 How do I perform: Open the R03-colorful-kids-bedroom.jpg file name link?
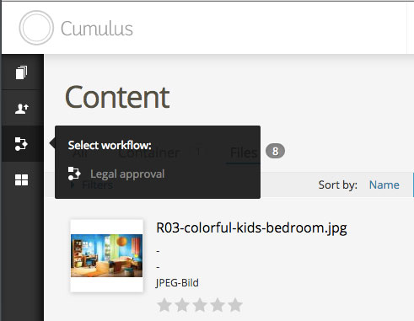[x=251, y=227]
